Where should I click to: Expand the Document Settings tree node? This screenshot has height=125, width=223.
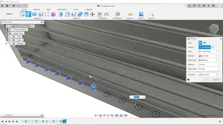[6, 30]
